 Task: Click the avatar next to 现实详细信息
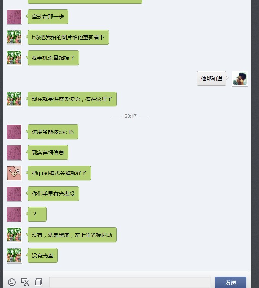pos(14,153)
